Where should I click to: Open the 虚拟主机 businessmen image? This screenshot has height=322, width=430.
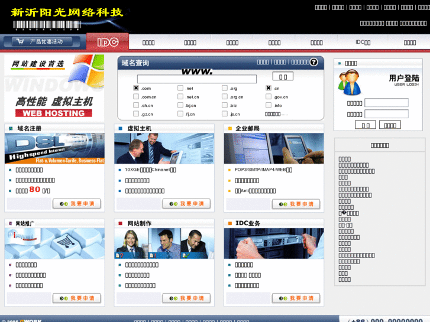tap(164, 148)
